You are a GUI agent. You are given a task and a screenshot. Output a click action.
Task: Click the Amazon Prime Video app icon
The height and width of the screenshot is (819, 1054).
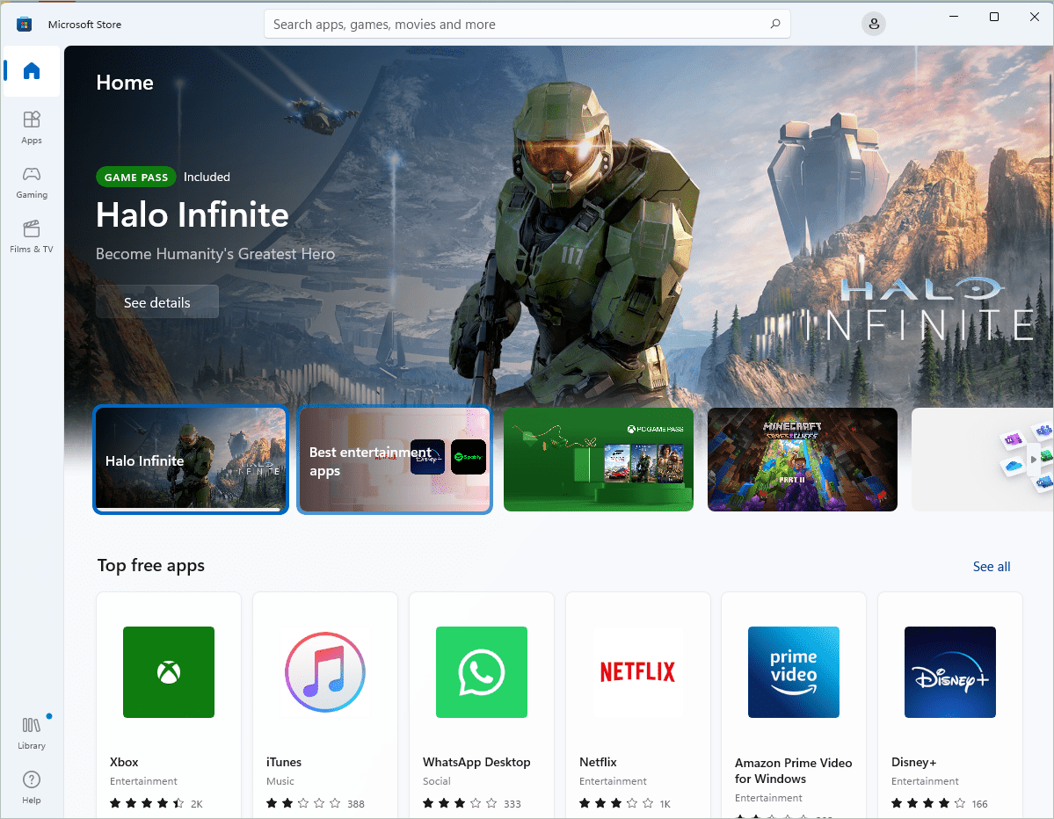point(794,672)
